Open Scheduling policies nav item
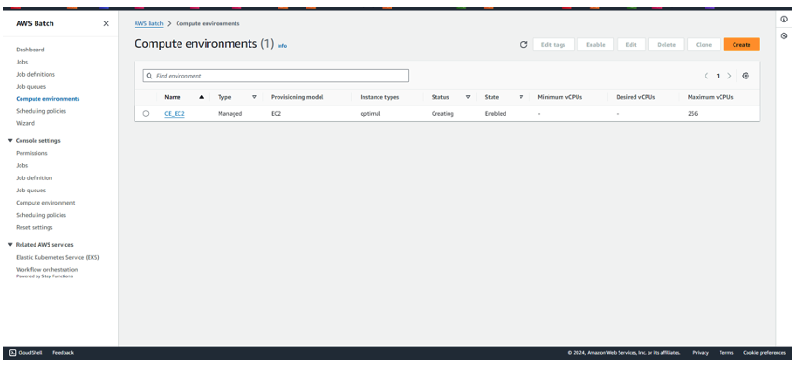The height and width of the screenshot is (368, 798). 41,111
